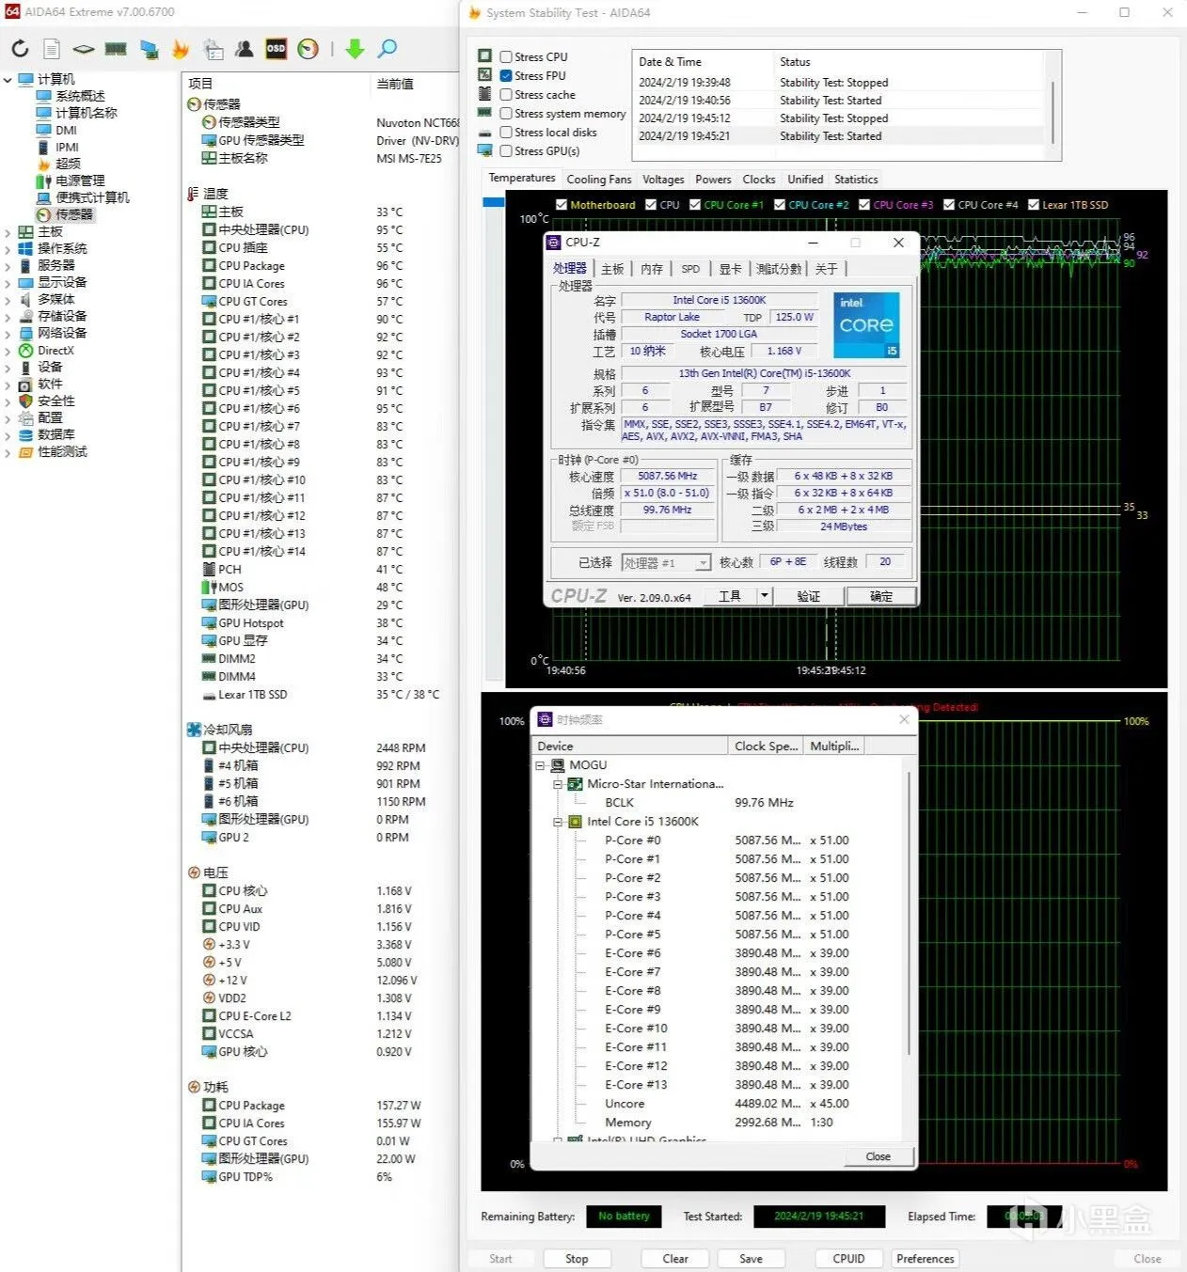Select 电源管理 in the AIDA64 tree

(80, 181)
